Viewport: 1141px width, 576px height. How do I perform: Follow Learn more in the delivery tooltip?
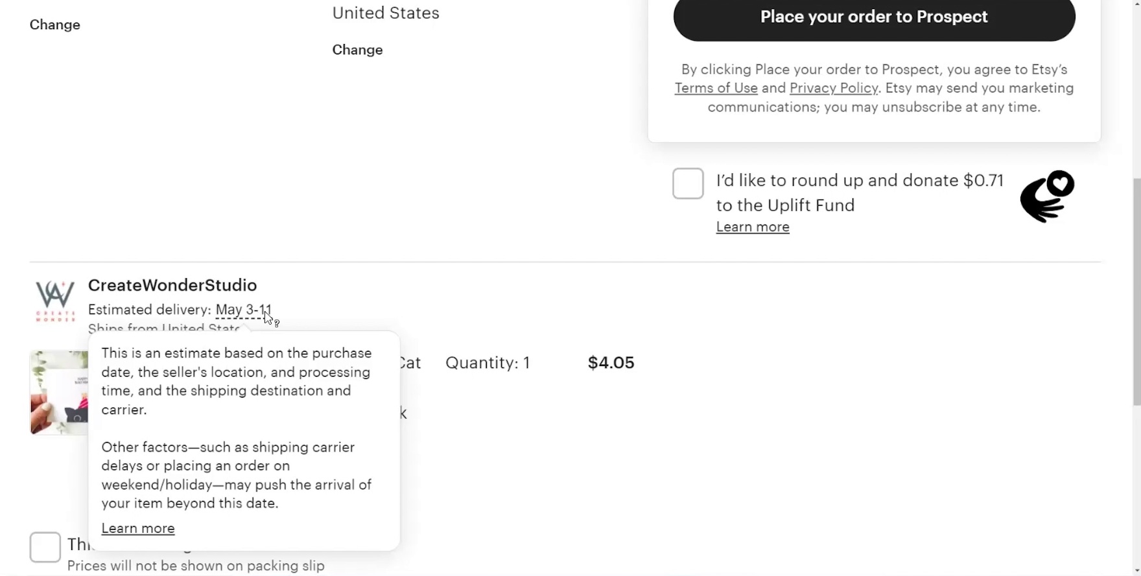point(138,528)
